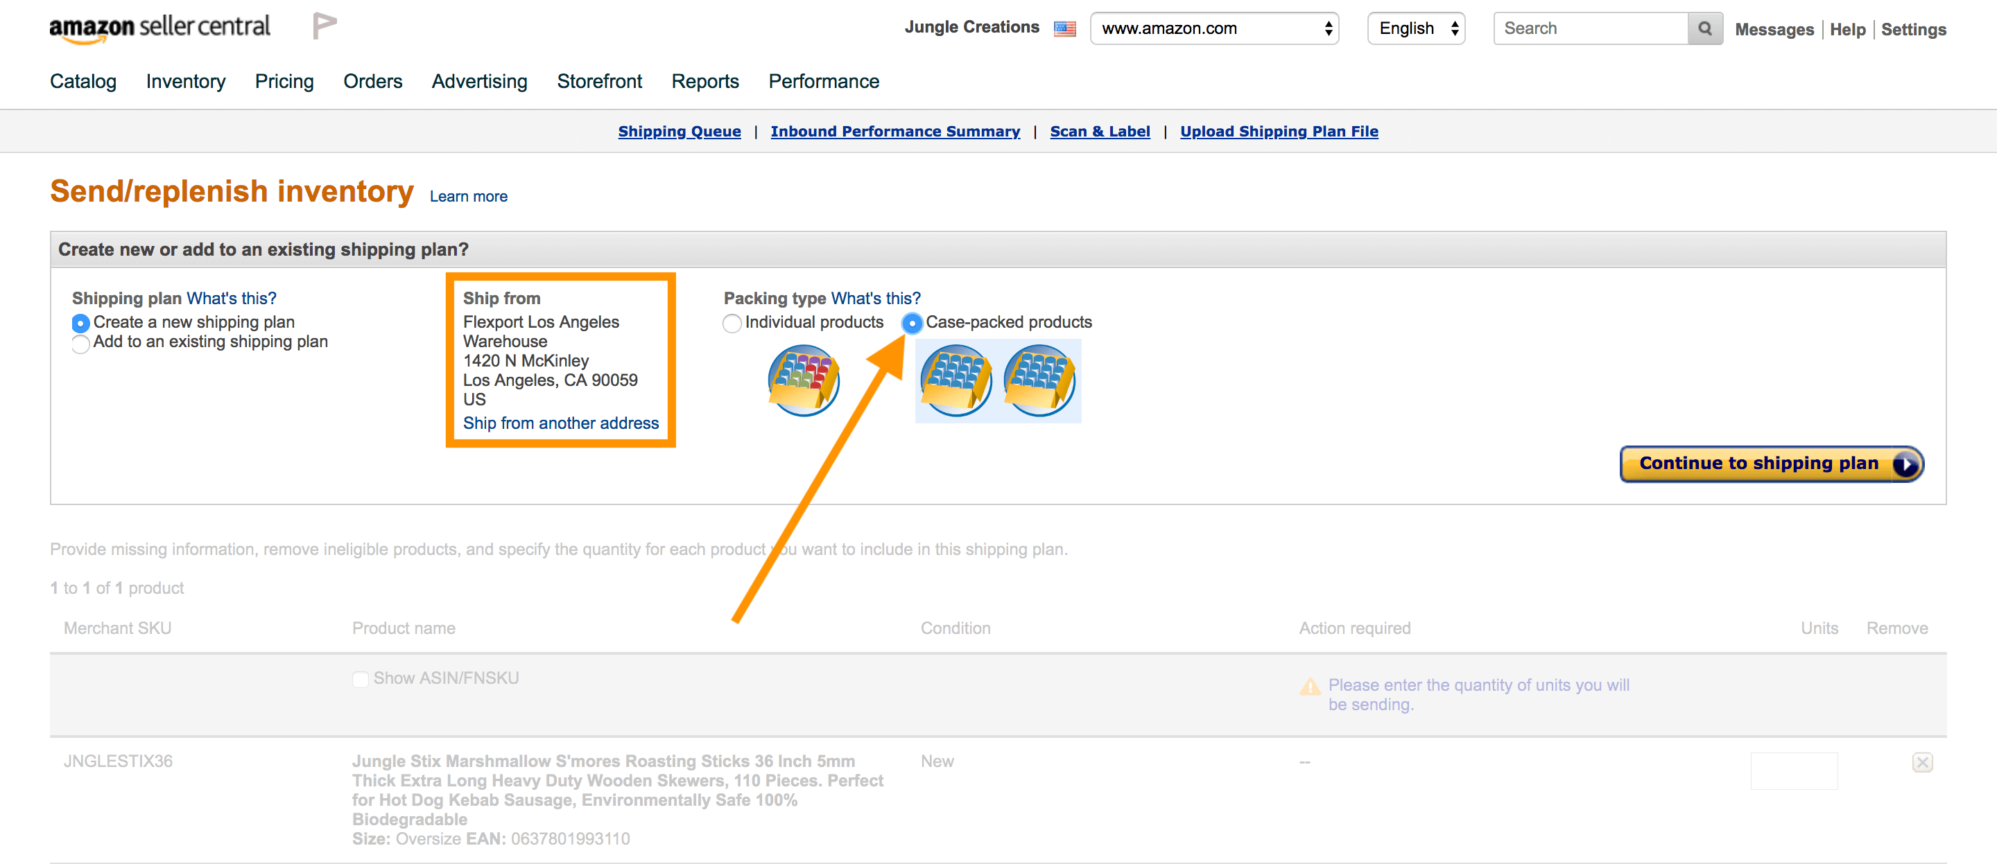Click the Amazon Seller Central logo
This screenshot has height=864, width=1997.
pyautogui.click(x=159, y=28)
